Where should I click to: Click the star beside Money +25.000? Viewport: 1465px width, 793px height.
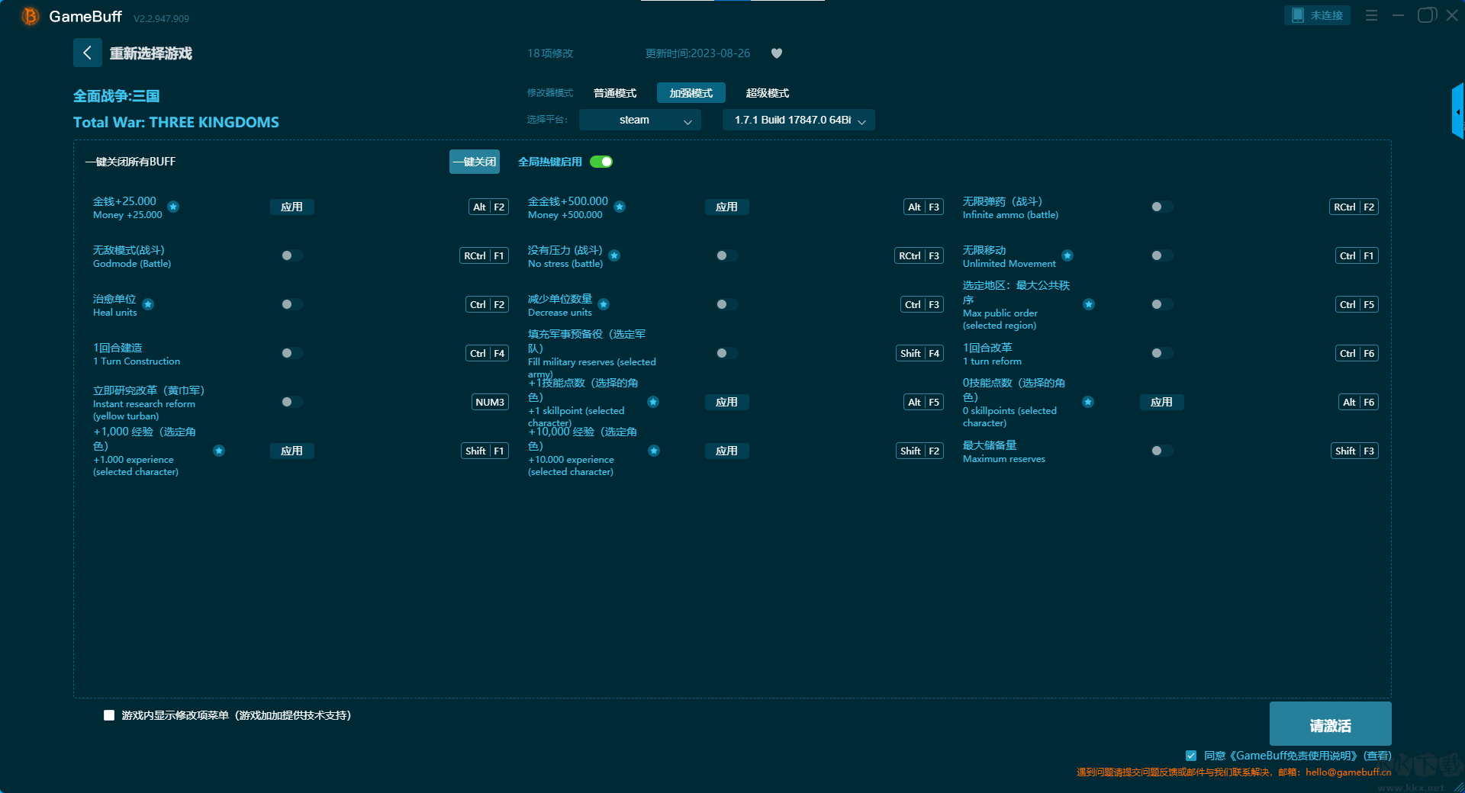pos(173,207)
